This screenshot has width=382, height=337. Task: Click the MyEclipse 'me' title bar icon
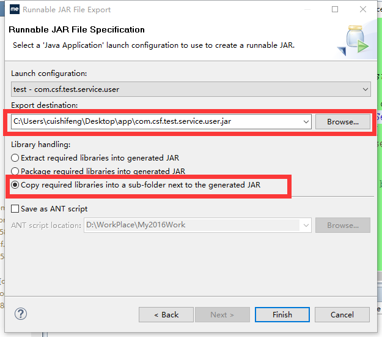15,10
